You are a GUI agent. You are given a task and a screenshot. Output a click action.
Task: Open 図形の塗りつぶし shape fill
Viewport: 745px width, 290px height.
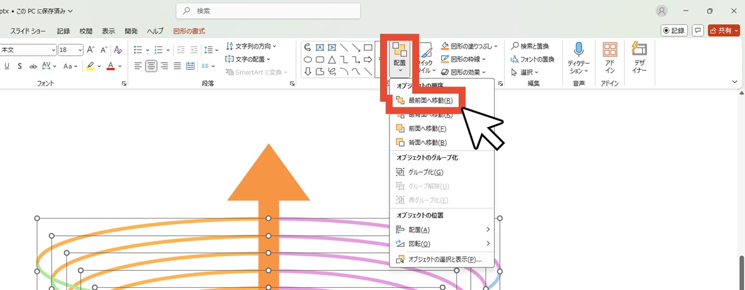470,46
